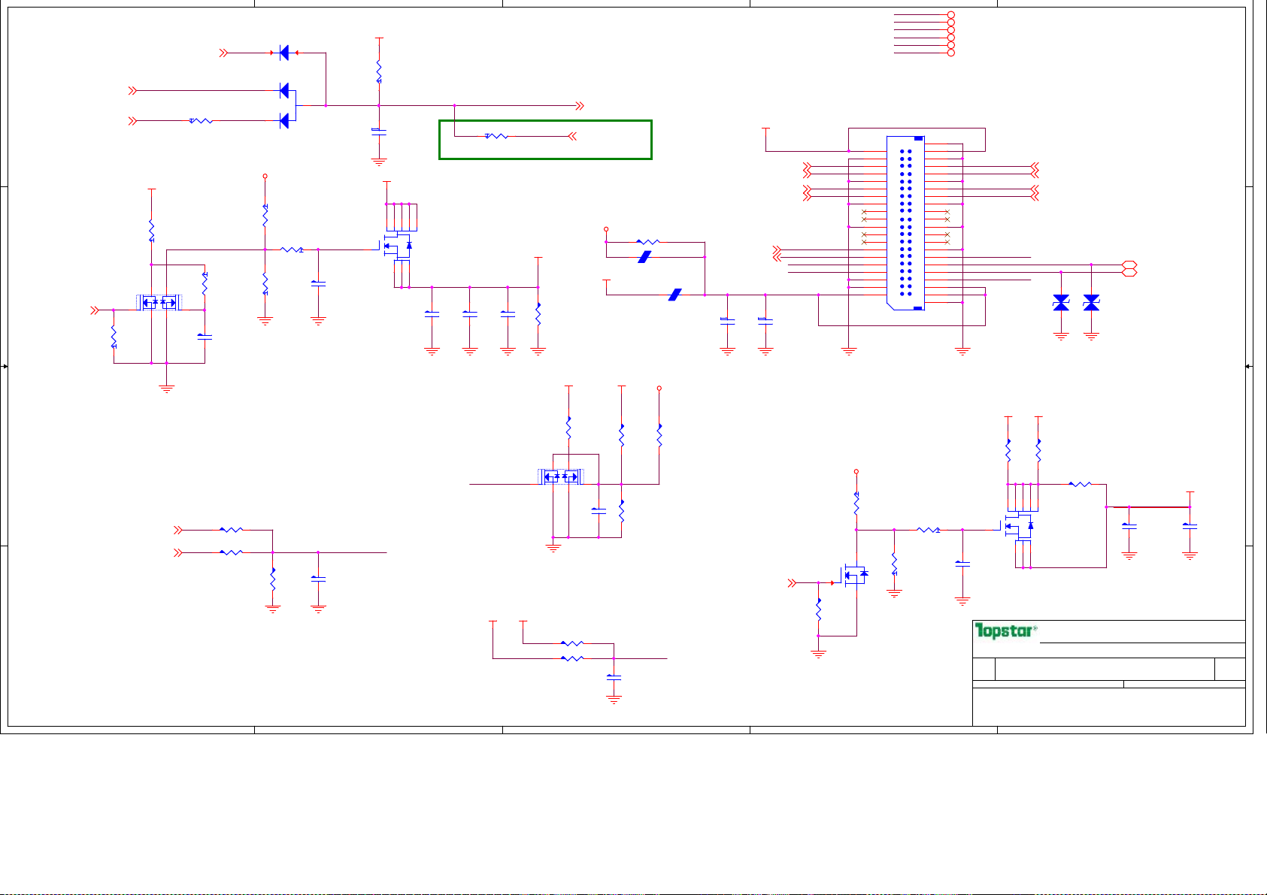This screenshot has height=895, width=1267.
Task: Select the small MOSFET above bottom ground symbol
Action: [855, 575]
